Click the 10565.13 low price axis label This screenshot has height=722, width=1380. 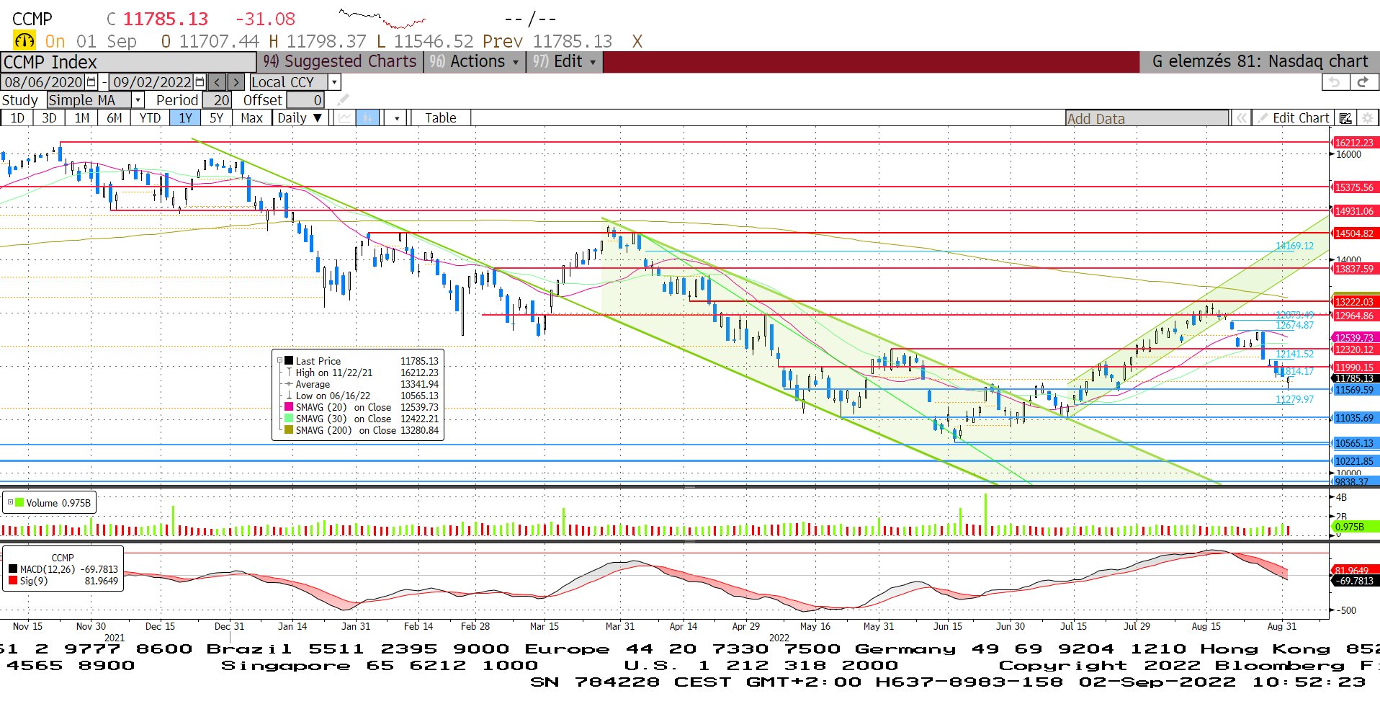1355,443
